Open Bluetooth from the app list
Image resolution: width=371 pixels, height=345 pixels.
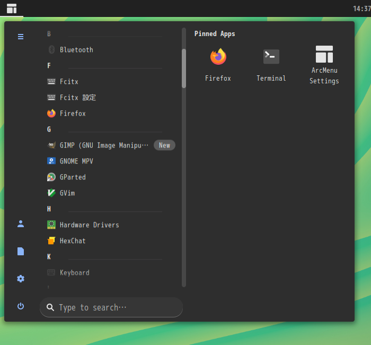111,49
